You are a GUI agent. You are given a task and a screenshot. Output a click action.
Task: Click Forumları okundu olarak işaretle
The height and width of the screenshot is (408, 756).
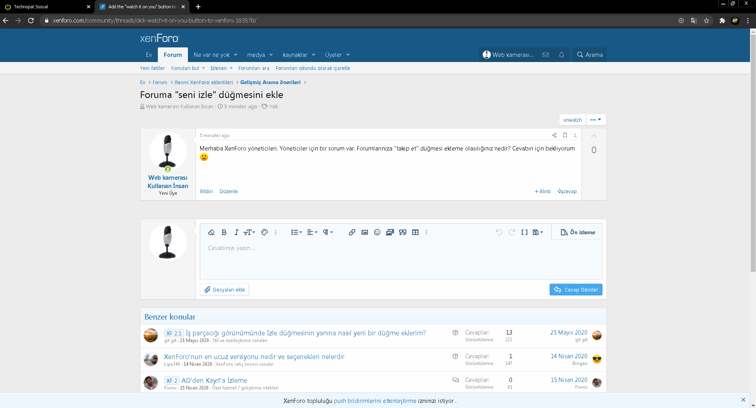coord(313,68)
